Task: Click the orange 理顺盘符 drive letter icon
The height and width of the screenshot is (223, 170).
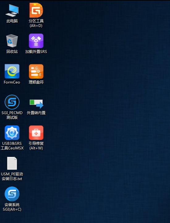Action: pos(36,71)
